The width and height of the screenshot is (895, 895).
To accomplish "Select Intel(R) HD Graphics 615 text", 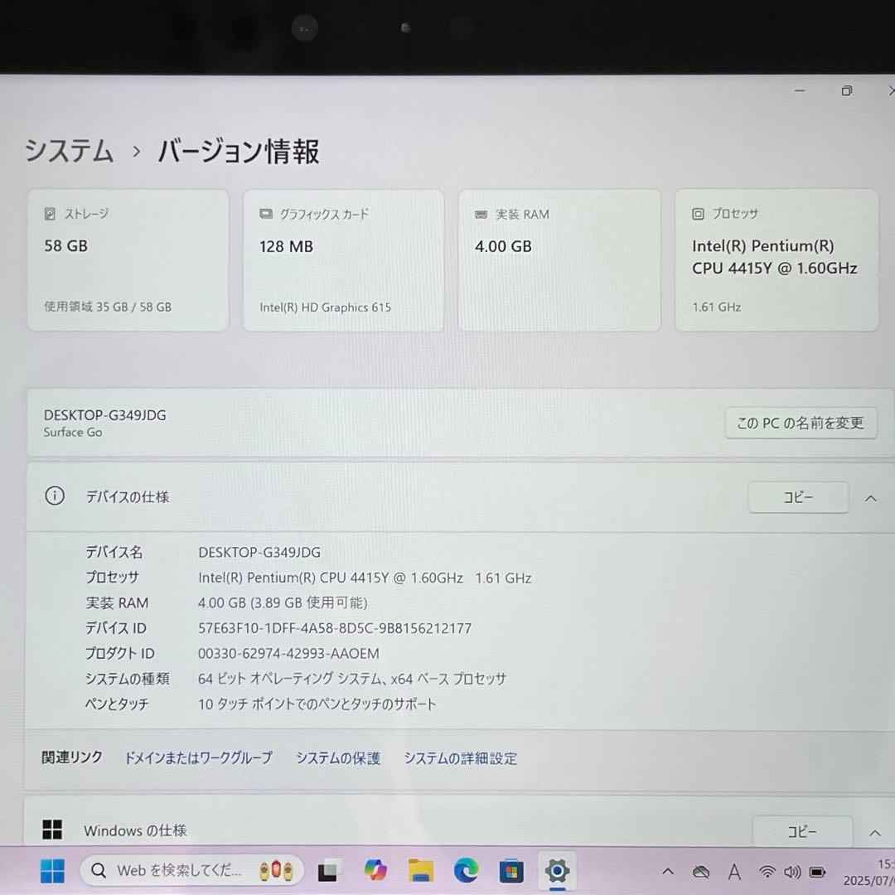I will 326,307.
